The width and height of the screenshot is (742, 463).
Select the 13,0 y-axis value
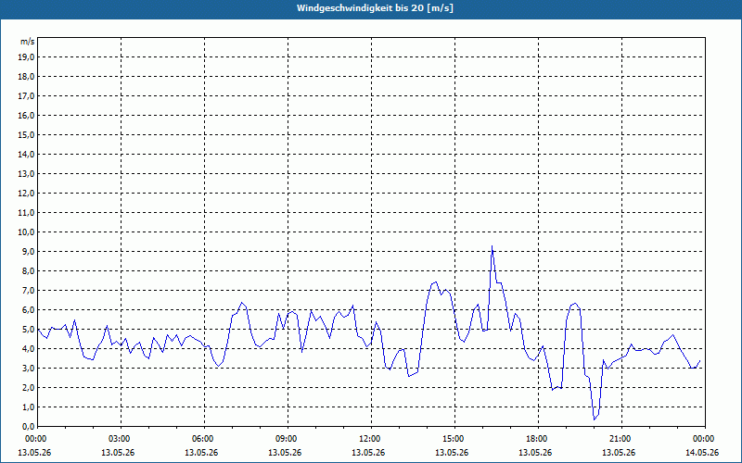point(26,173)
